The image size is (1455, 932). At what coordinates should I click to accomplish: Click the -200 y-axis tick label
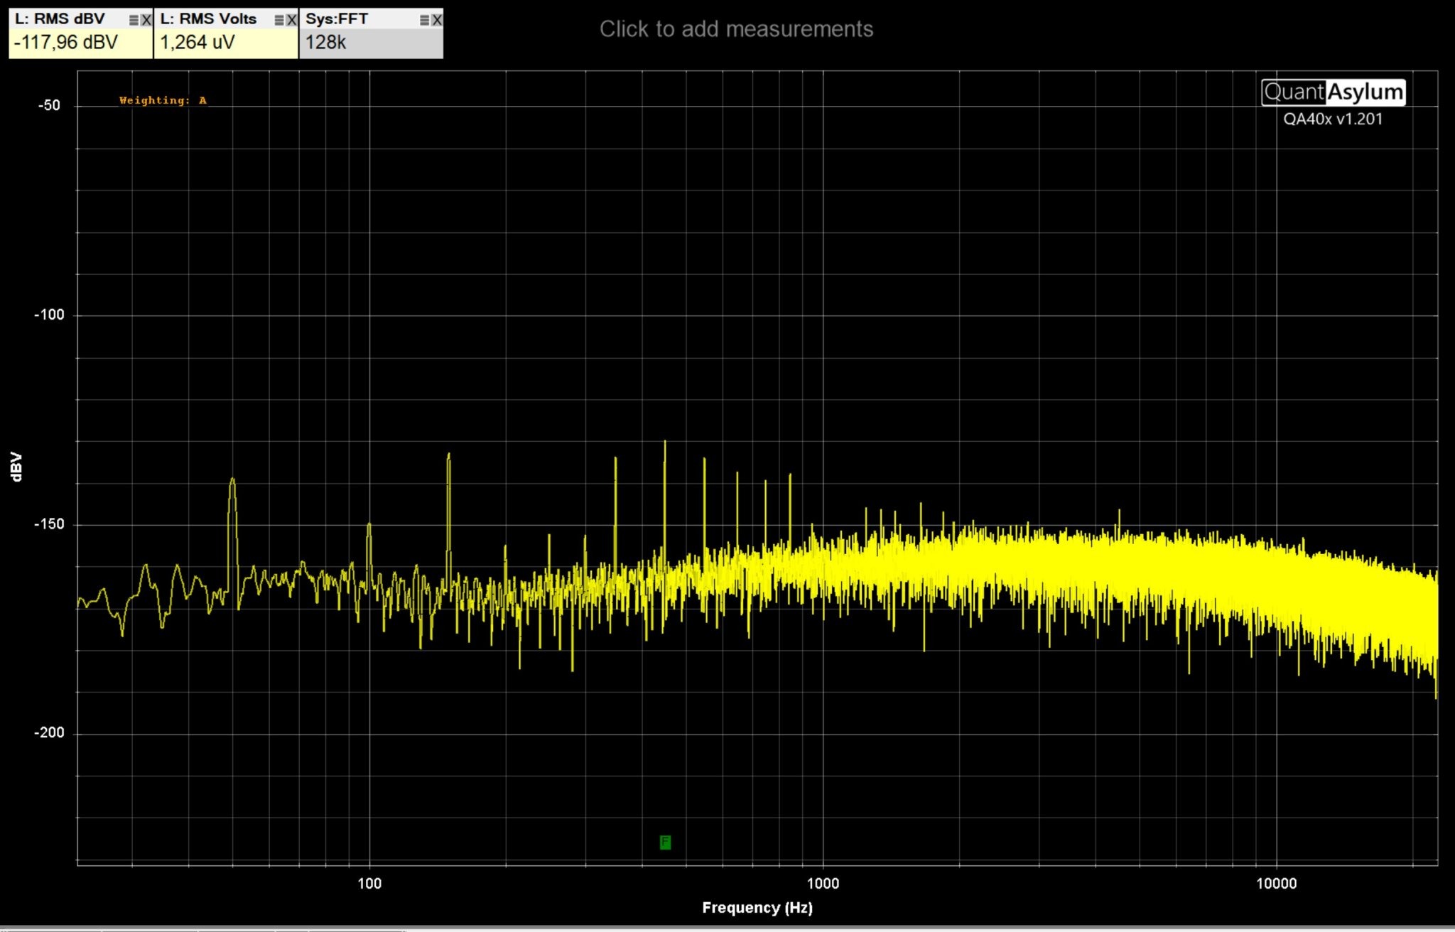tap(48, 732)
